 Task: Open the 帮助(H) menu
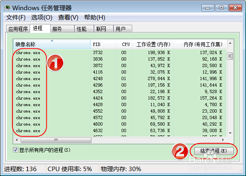pos(95,17)
